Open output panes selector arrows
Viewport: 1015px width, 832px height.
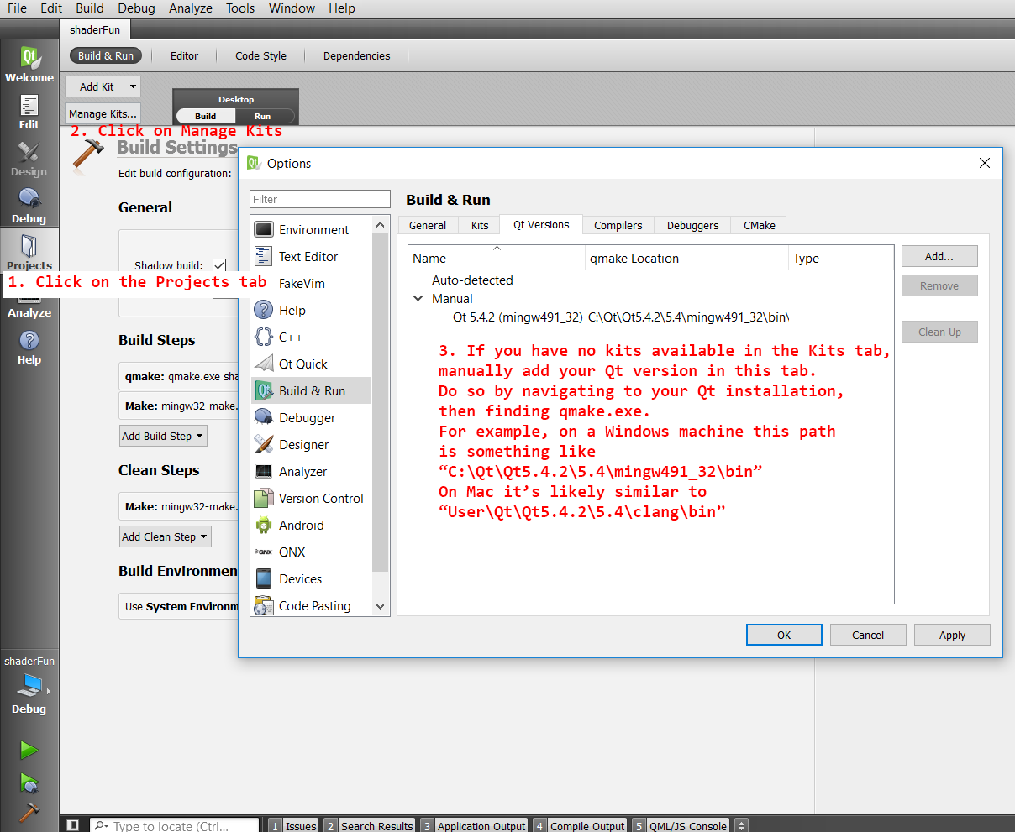point(741,825)
